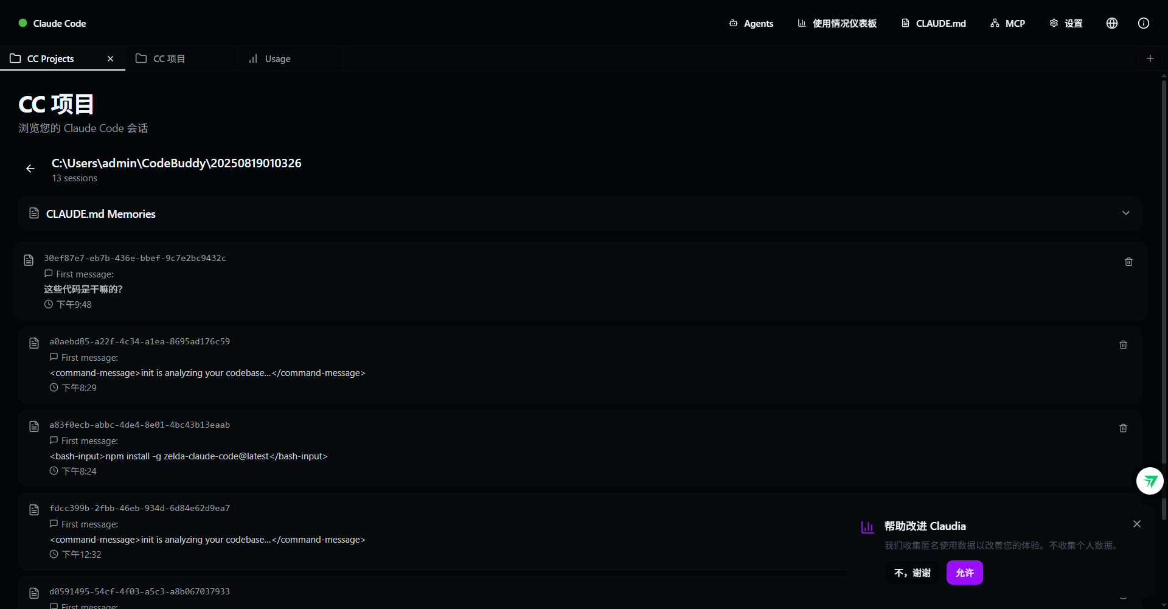The height and width of the screenshot is (609, 1168).
Task: Close the CC Projects tab
Action: (x=110, y=58)
